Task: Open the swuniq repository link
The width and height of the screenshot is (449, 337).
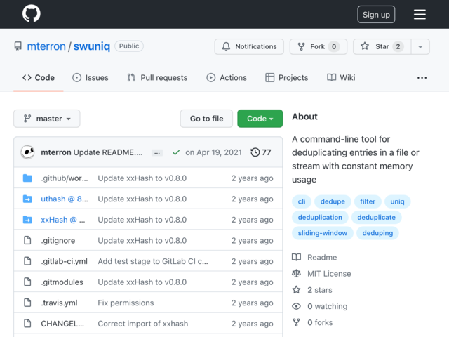Action: pos(92,46)
